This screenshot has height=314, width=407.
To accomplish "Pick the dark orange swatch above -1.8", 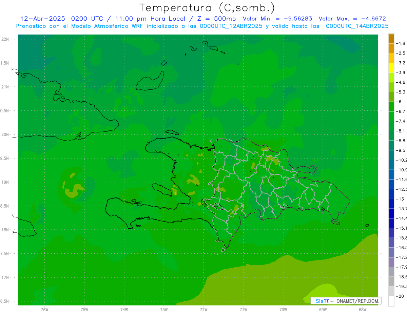I will [391, 39].
